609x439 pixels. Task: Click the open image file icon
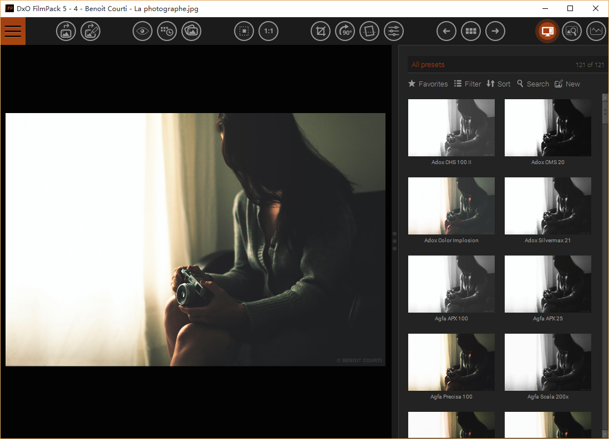(x=66, y=31)
